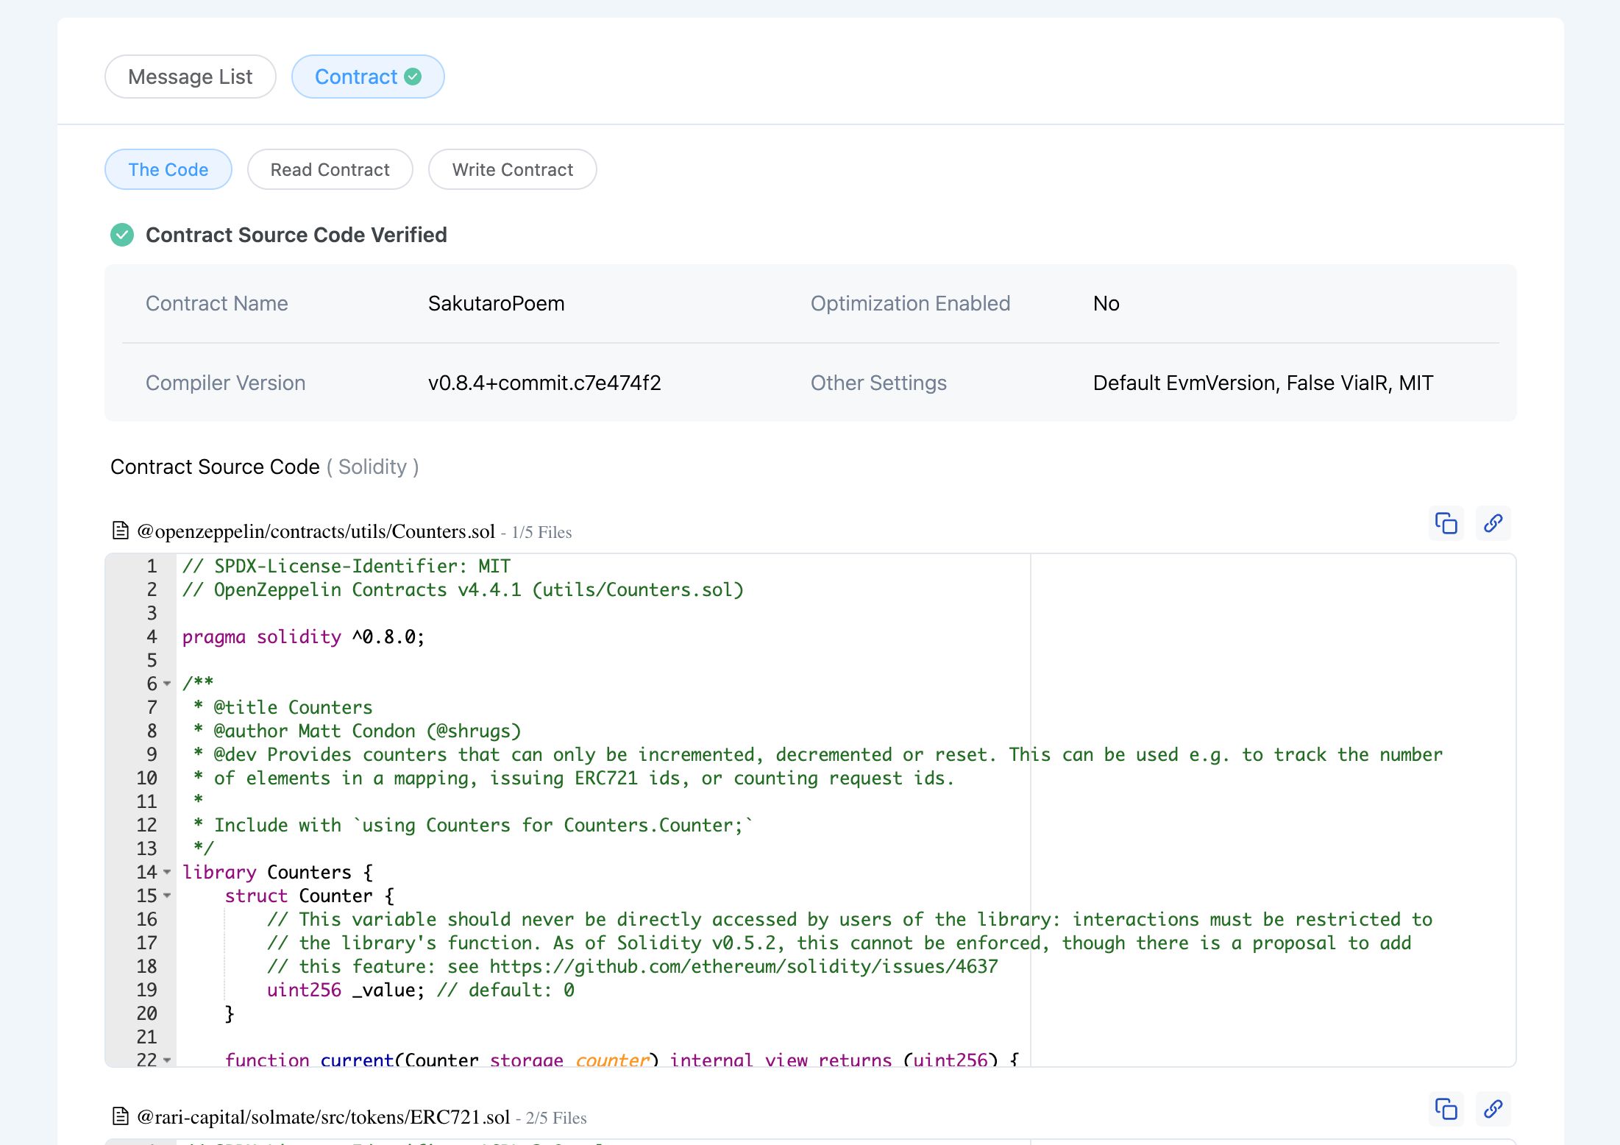Click the Counters.sol file document icon
This screenshot has width=1620, height=1145.
coord(120,531)
